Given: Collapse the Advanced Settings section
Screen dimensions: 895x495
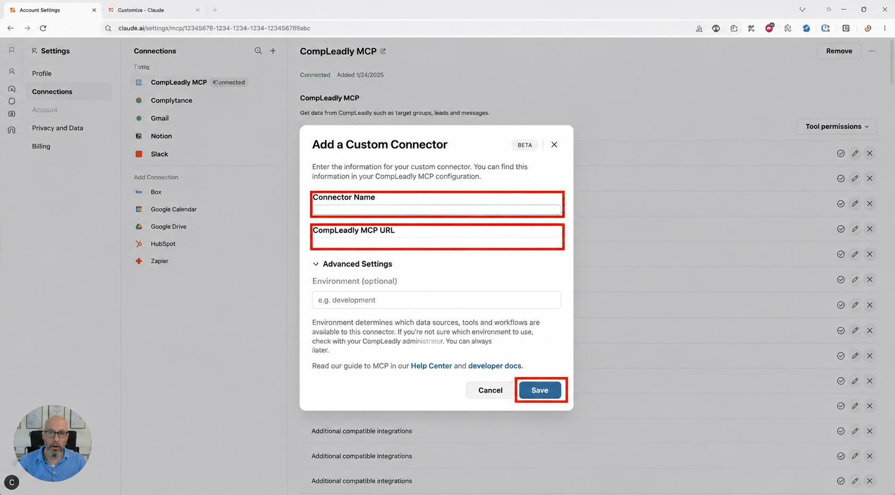Looking at the screenshot, I should point(352,264).
